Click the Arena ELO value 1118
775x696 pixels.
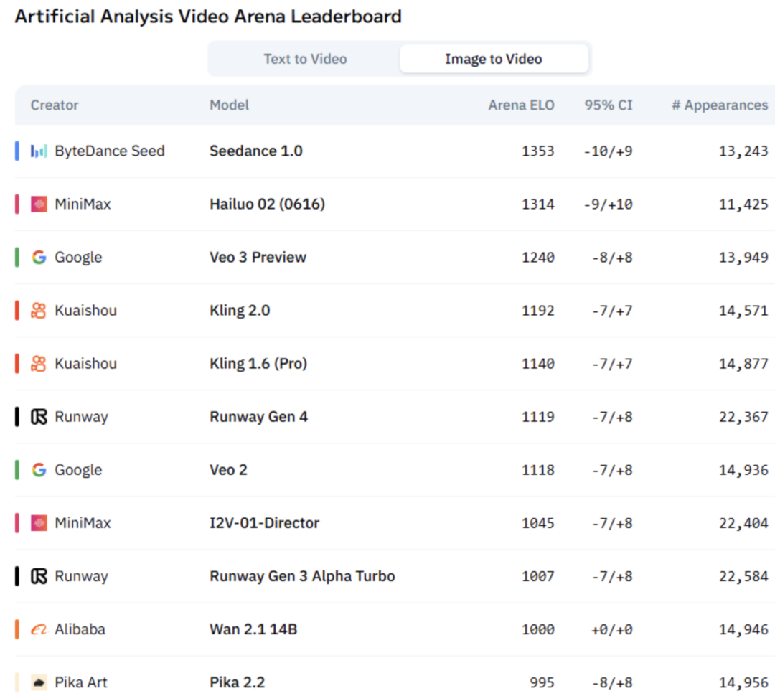point(538,469)
